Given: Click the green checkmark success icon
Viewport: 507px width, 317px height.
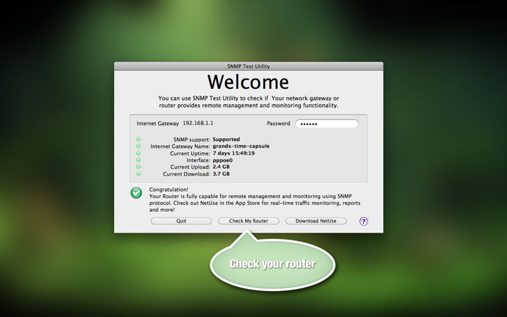Looking at the screenshot, I should (x=136, y=193).
